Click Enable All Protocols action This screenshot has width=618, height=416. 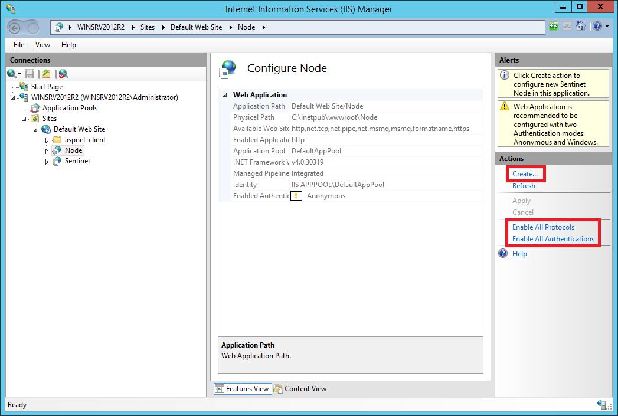pyautogui.click(x=543, y=227)
